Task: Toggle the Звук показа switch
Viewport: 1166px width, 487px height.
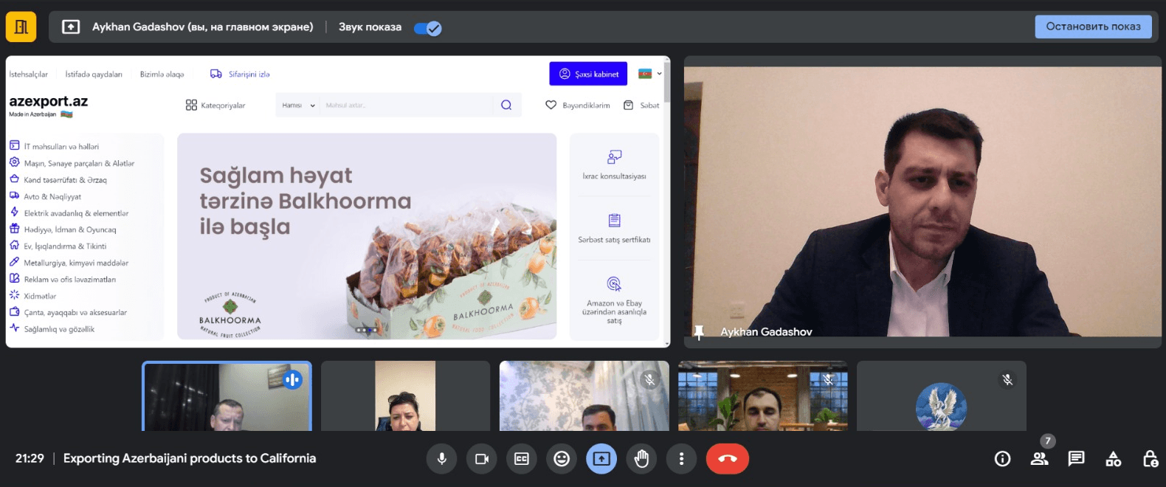Action: pos(427,28)
